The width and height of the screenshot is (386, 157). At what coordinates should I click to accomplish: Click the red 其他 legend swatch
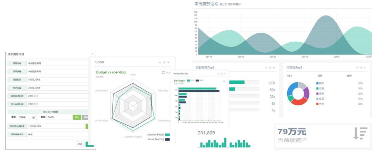tap(317, 104)
